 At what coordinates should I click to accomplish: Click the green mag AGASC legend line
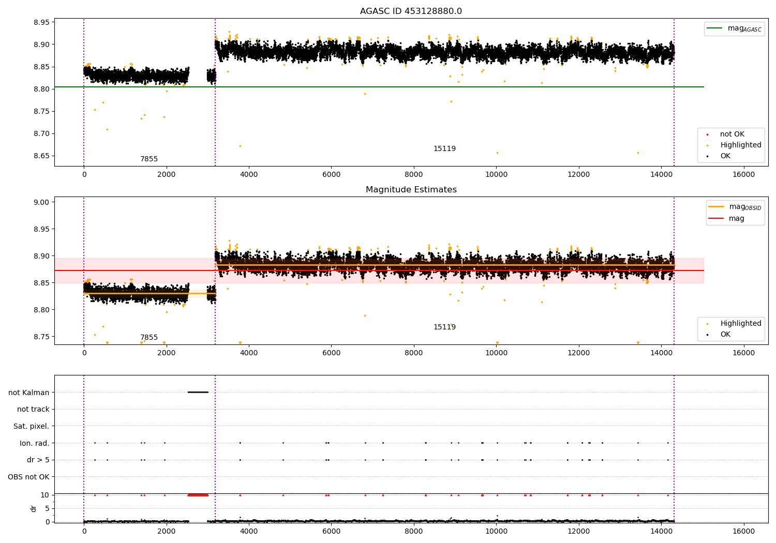(x=714, y=28)
